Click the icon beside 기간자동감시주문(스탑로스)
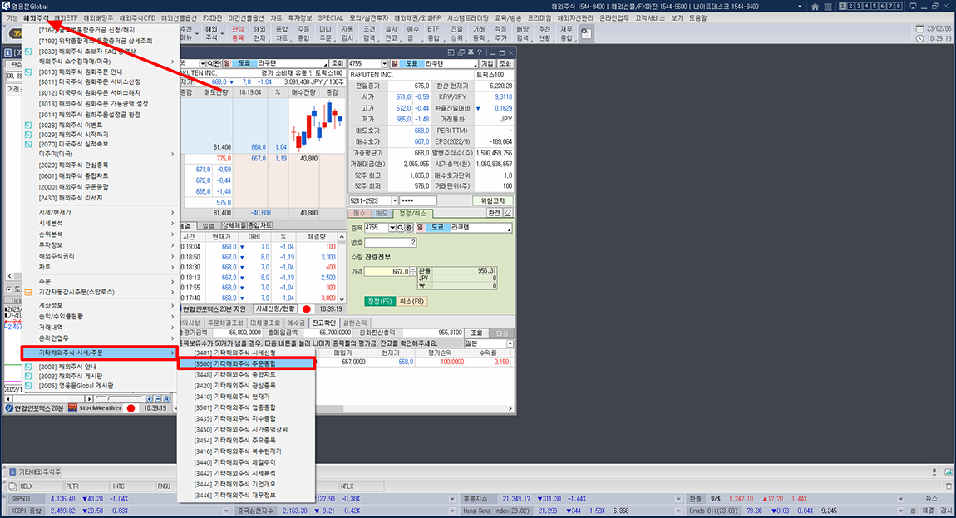This screenshot has width=956, height=518. click(28, 292)
